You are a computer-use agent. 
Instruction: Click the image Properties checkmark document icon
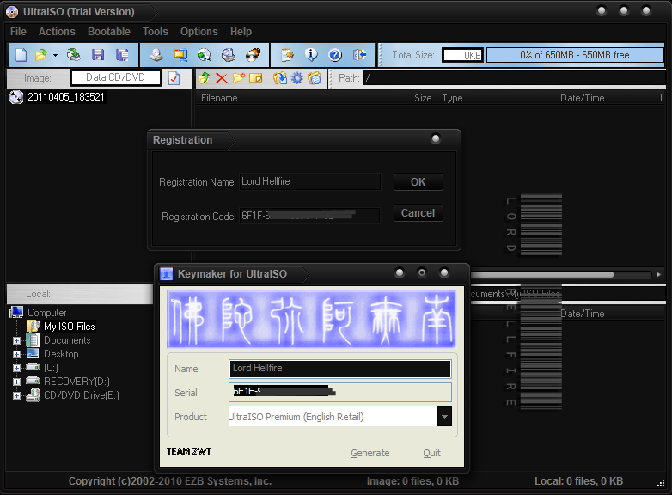(174, 78)
